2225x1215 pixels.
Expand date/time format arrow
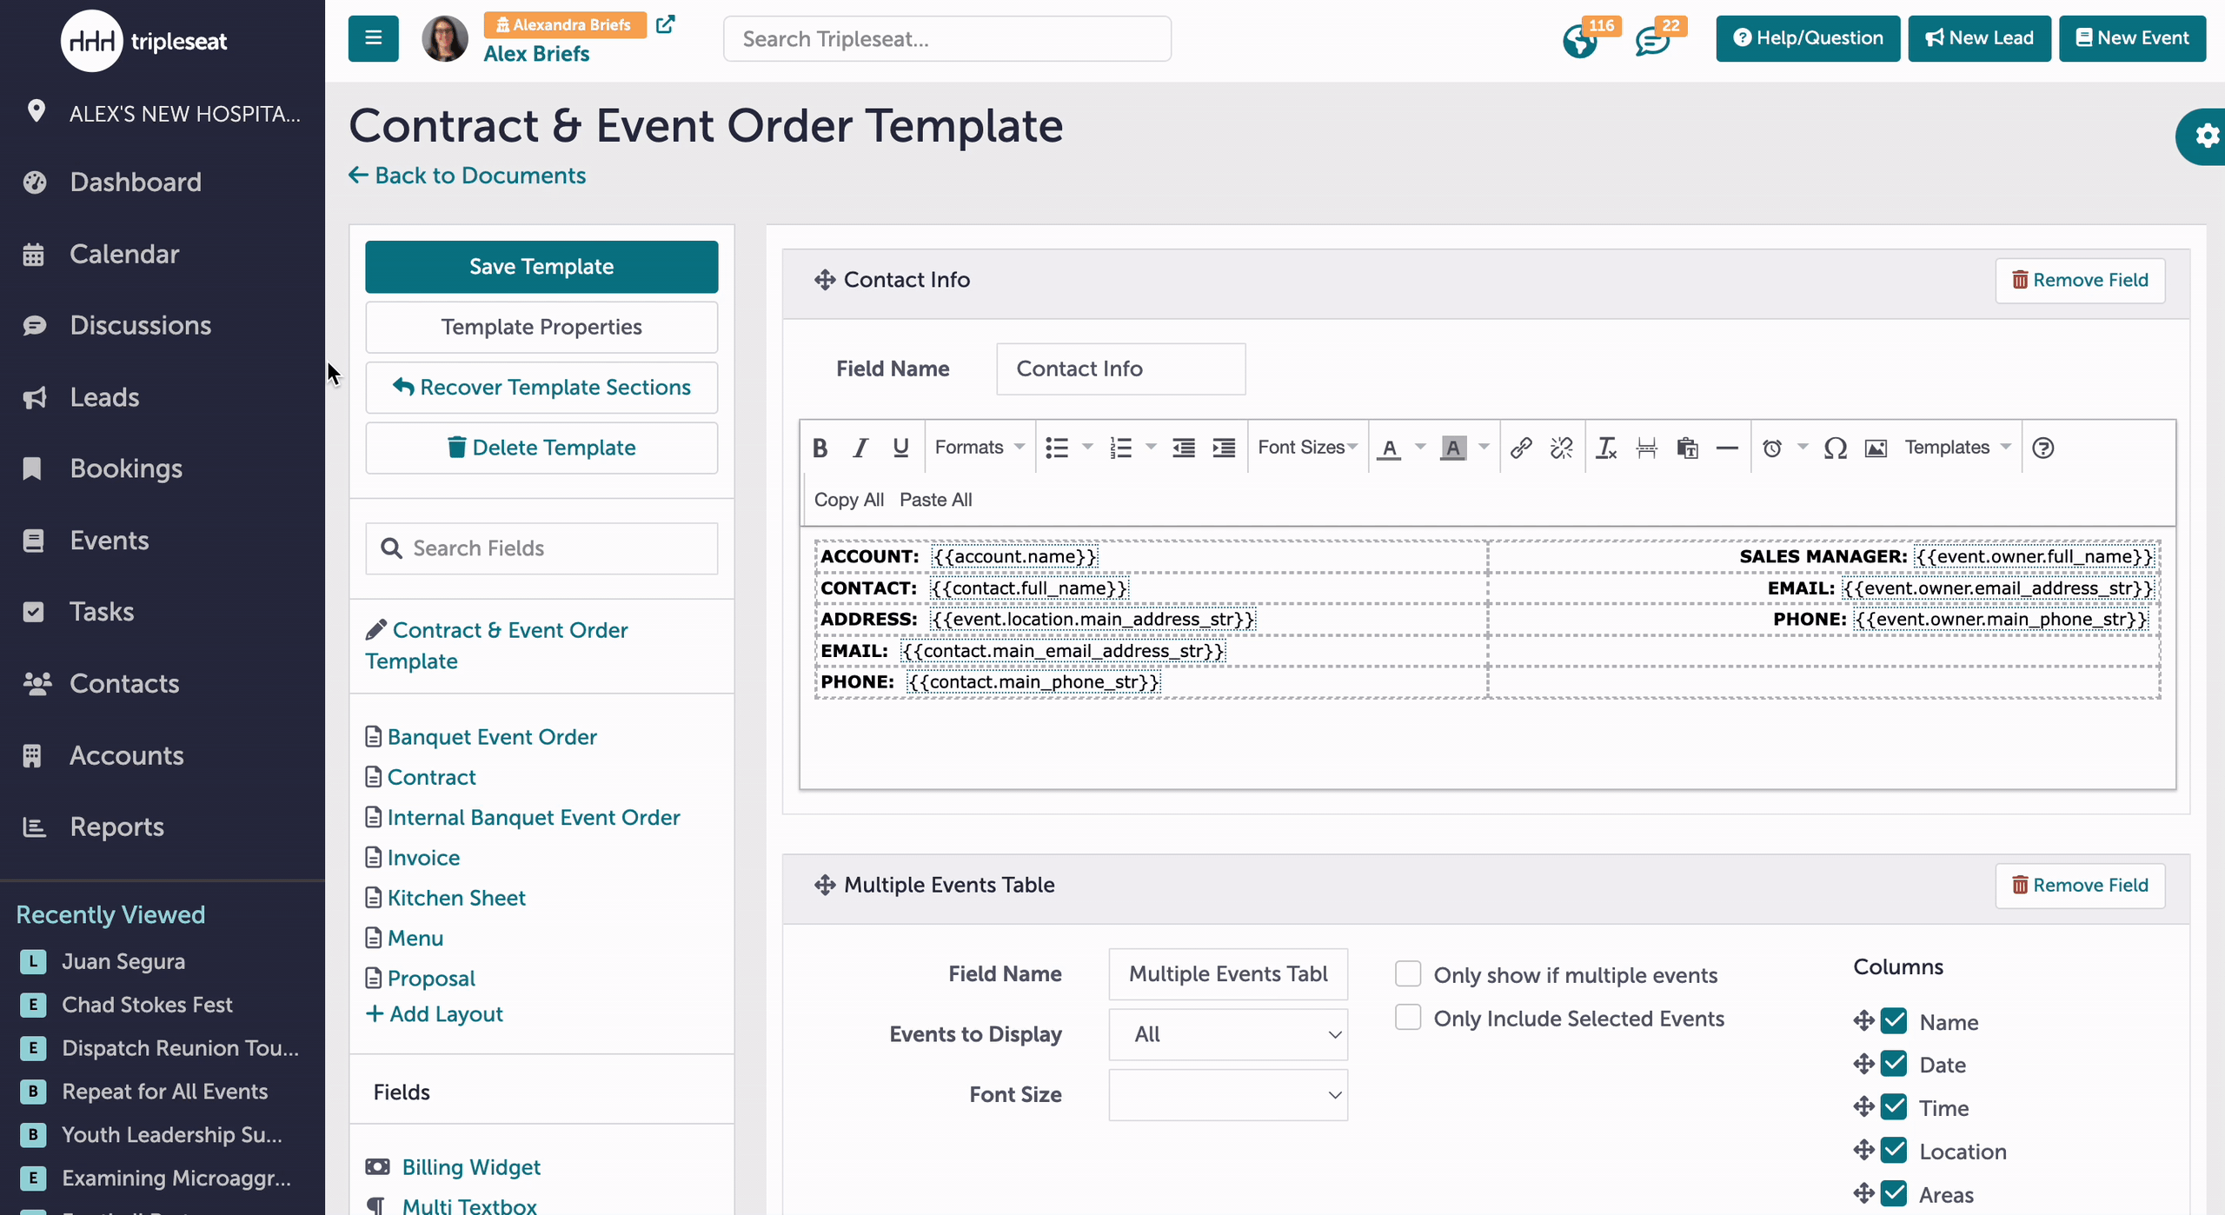point(1803,448)
